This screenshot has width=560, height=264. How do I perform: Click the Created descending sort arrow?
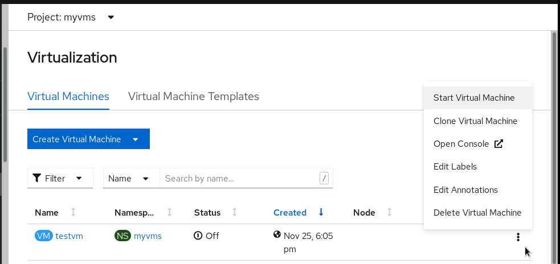tap(321, 212)
